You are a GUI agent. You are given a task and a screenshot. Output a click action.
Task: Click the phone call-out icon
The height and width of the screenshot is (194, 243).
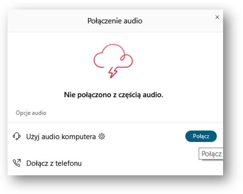17,163
